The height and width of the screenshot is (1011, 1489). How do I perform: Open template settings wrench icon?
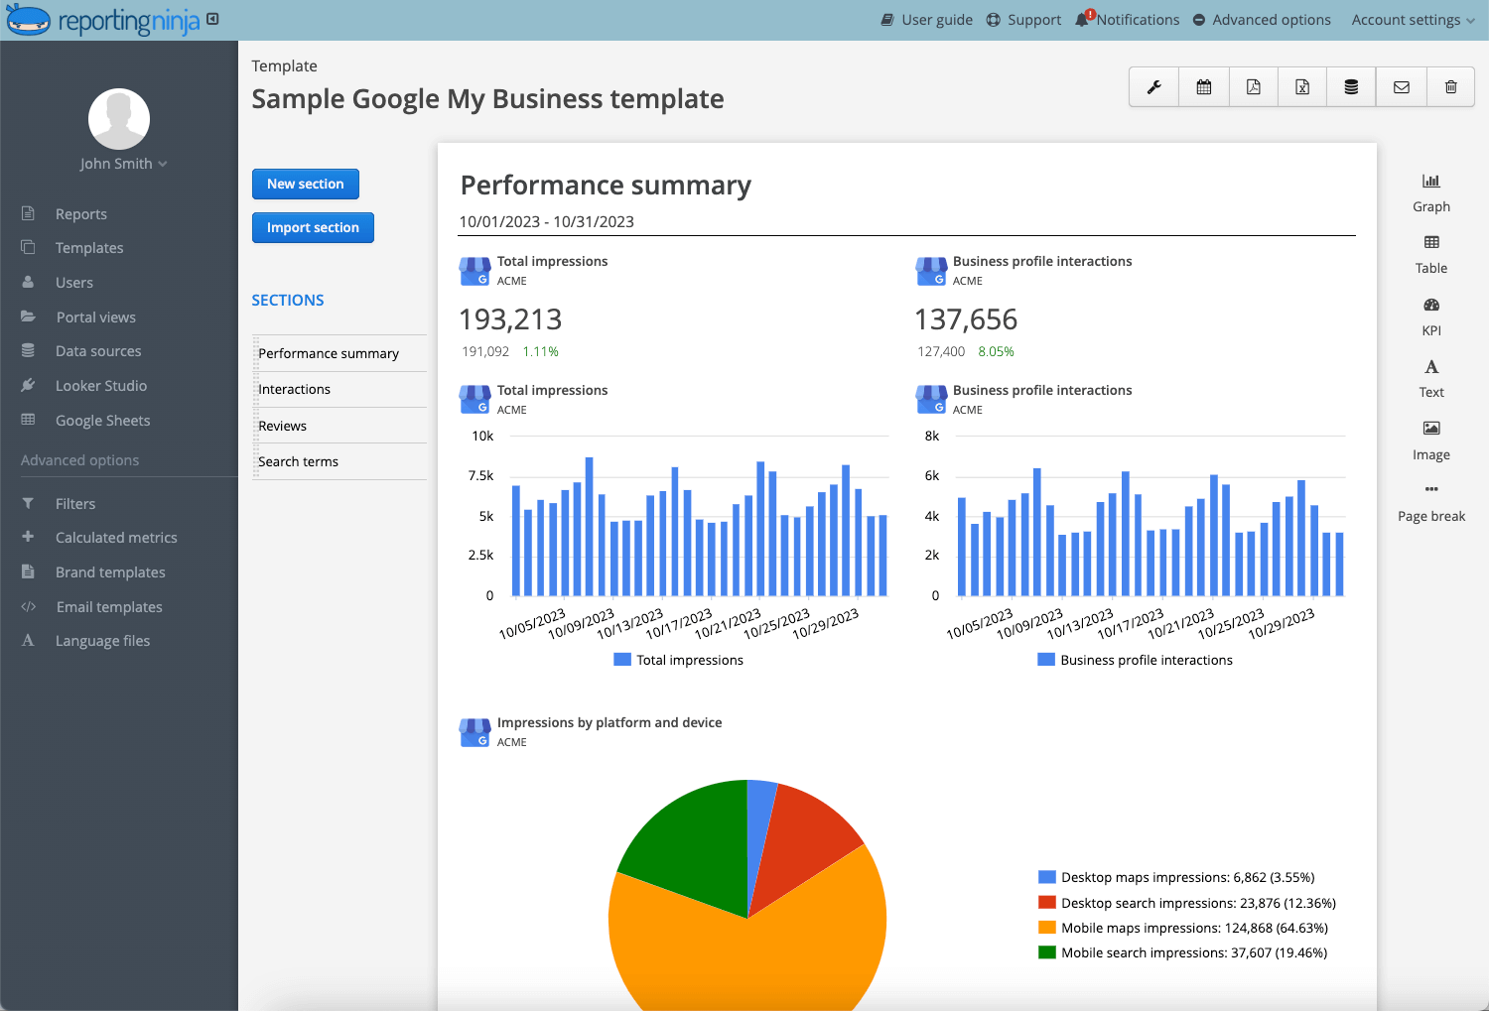click(x=1153, y=87)
